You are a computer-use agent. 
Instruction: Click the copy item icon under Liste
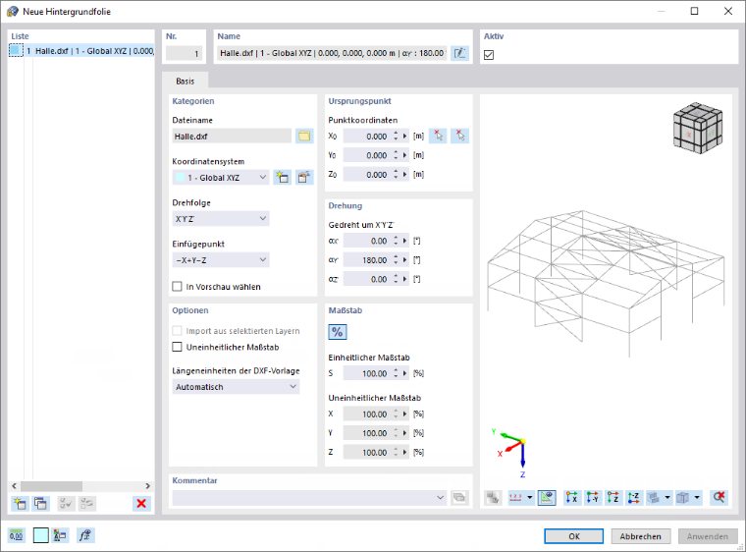[40, 504]
